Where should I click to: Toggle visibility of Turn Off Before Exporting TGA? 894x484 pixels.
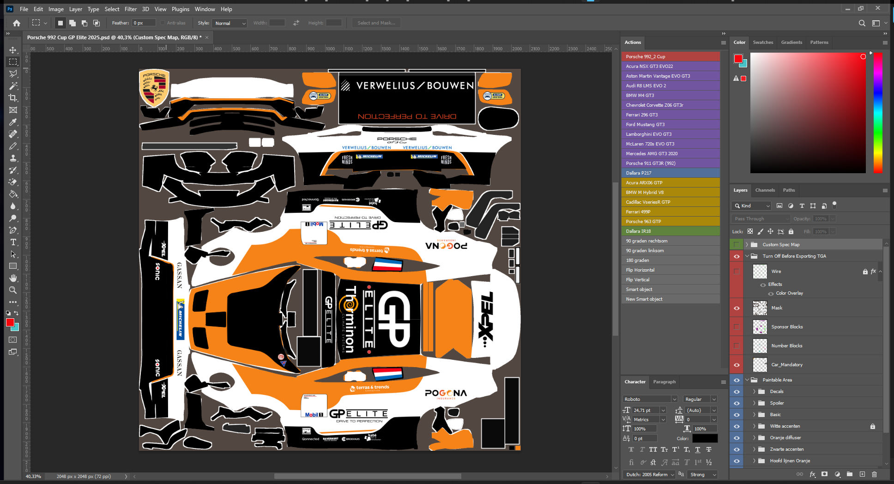click(x=737, y=256)
